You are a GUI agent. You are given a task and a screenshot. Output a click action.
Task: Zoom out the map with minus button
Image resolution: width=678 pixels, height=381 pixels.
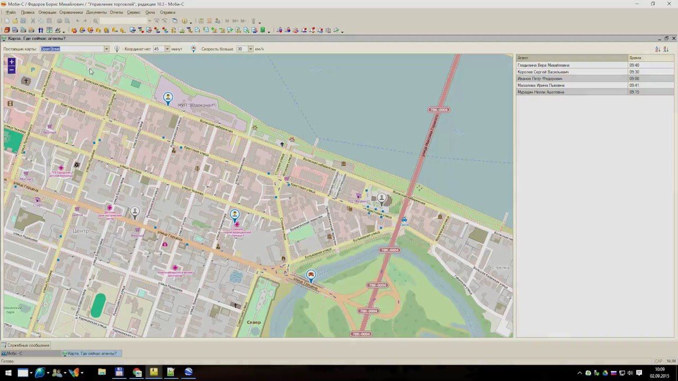(x=12, y=70)
